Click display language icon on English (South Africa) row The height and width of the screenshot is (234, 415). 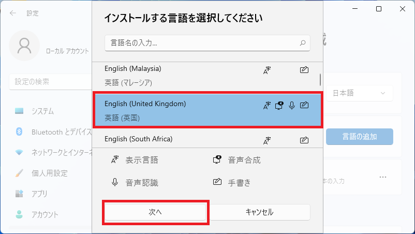(267, 140)
